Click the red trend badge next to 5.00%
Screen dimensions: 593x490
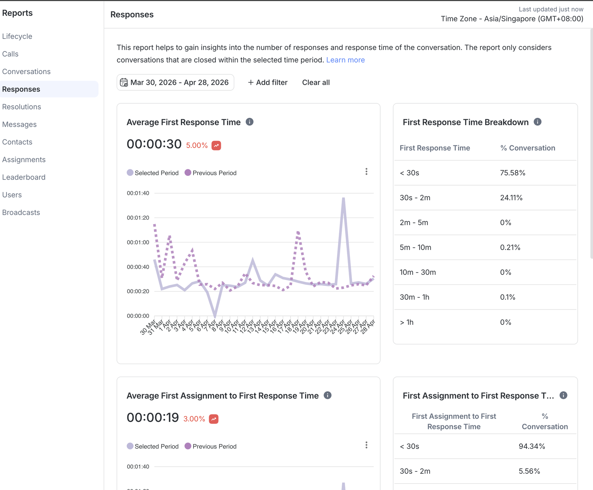(216, 146)
